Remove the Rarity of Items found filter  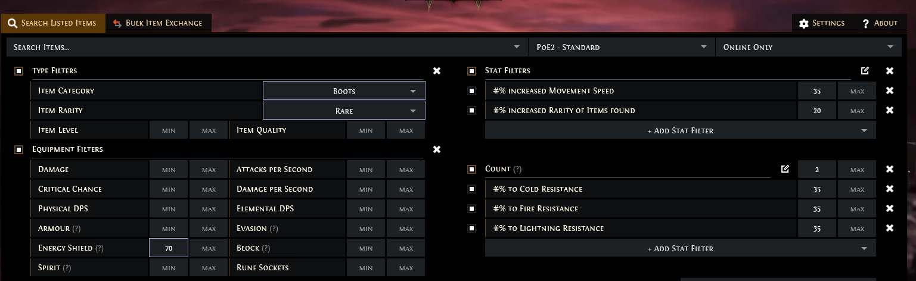pyautogui.click(x=889, y=111)
